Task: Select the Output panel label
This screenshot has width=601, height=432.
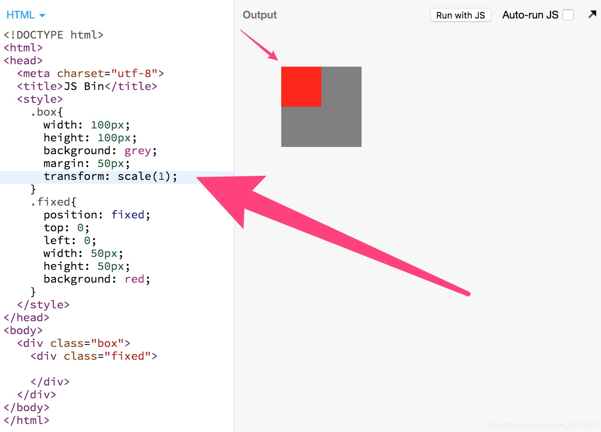Action: [x=260, y=15]
